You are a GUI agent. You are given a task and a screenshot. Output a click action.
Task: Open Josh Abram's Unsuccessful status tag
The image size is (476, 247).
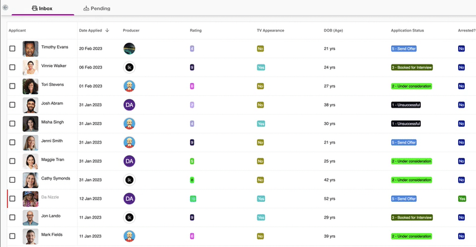(406, 105)
